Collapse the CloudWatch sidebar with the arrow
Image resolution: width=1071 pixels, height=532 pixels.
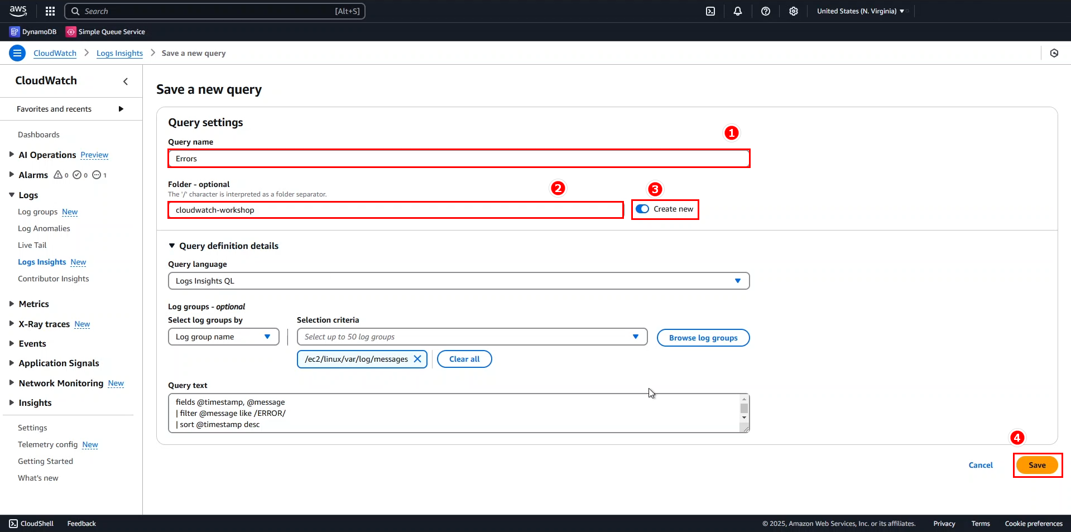click(126, 82)
